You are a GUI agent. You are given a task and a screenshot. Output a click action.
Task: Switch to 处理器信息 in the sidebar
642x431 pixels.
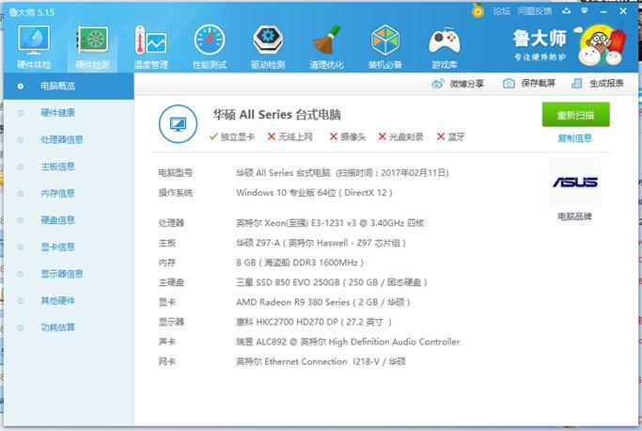pos(62,139)
